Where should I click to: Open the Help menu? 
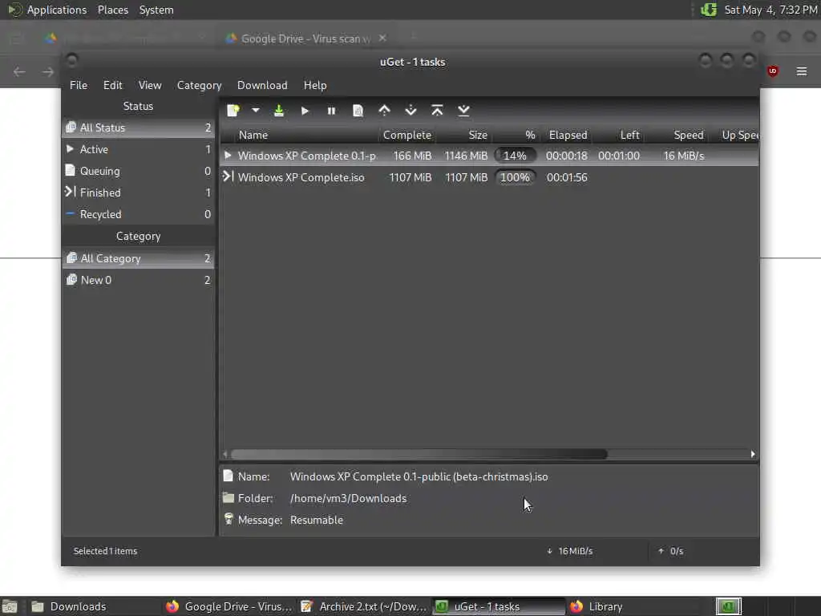(315, 85)
